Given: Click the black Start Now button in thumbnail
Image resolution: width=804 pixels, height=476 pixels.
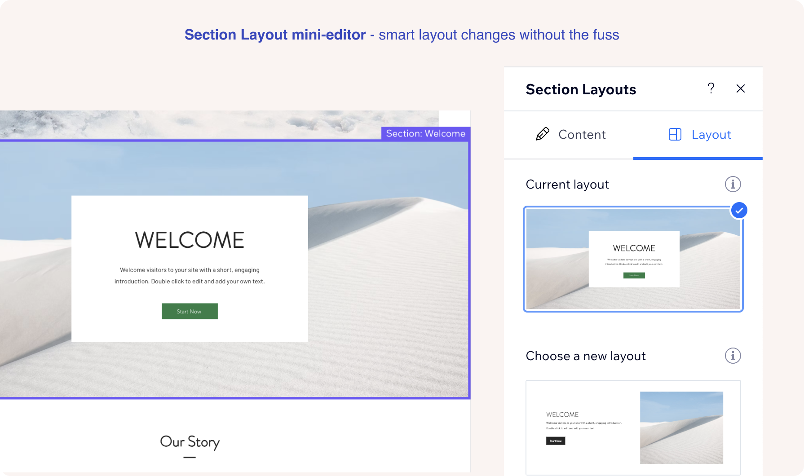Looking at the screenshot, I should coord(556,441).
